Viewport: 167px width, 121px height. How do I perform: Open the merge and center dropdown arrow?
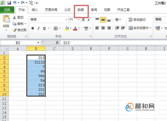click(x=151, y=28)
